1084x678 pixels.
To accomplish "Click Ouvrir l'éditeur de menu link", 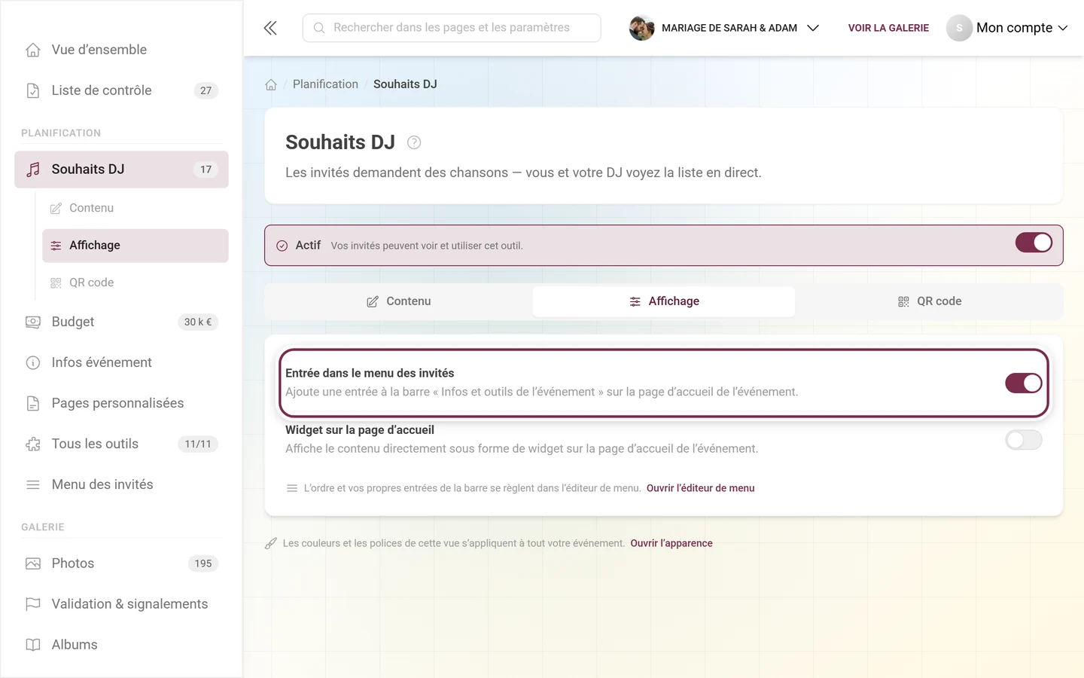I will click(700, 488).
